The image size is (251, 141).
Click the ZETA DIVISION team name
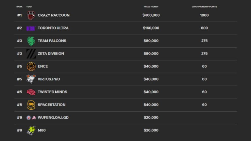coord(51,54)
